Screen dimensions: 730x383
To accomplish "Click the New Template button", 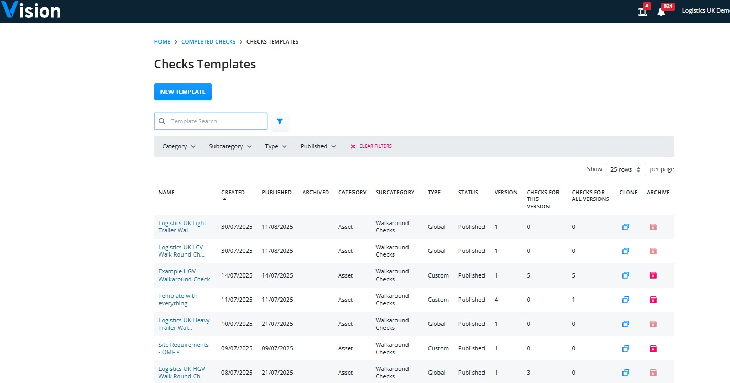I will [x=183, y=92].
